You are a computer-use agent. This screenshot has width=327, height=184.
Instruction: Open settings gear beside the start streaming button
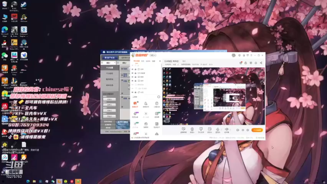pos(248,130)
